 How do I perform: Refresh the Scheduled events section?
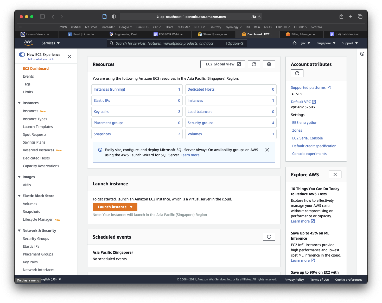tap(269, 237)
